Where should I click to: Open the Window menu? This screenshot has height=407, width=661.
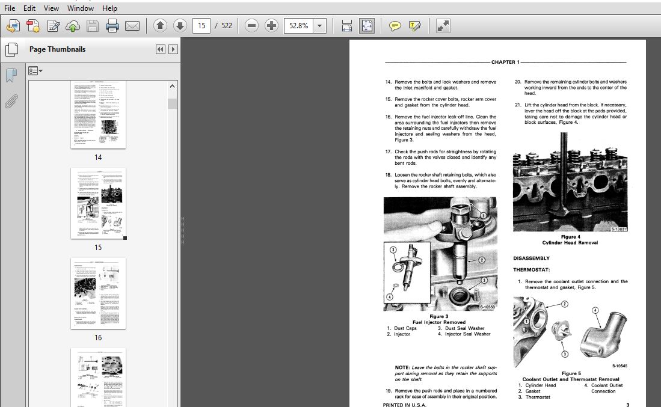tap(80, 8)
